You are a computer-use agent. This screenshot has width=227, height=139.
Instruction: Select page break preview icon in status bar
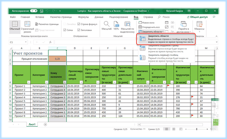[x=181, y=129]
